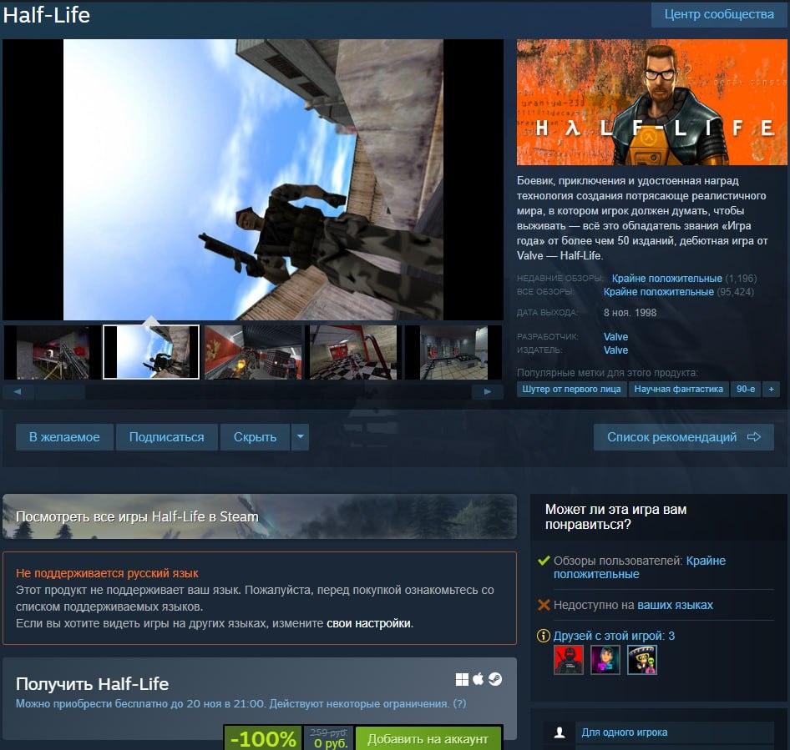This screenshot has height=750, width=790.
Task: Click the Apple macOS platform icon
Action: pyautogui.click(x=479, y=679)
